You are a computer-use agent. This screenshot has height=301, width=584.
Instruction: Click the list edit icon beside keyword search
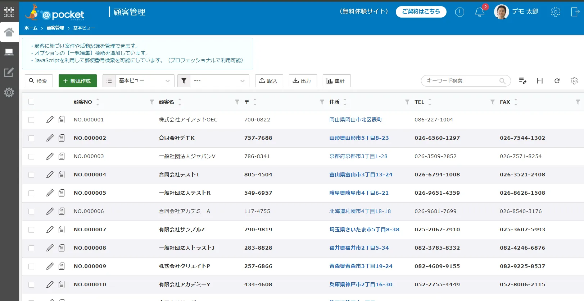click(523, 81)
